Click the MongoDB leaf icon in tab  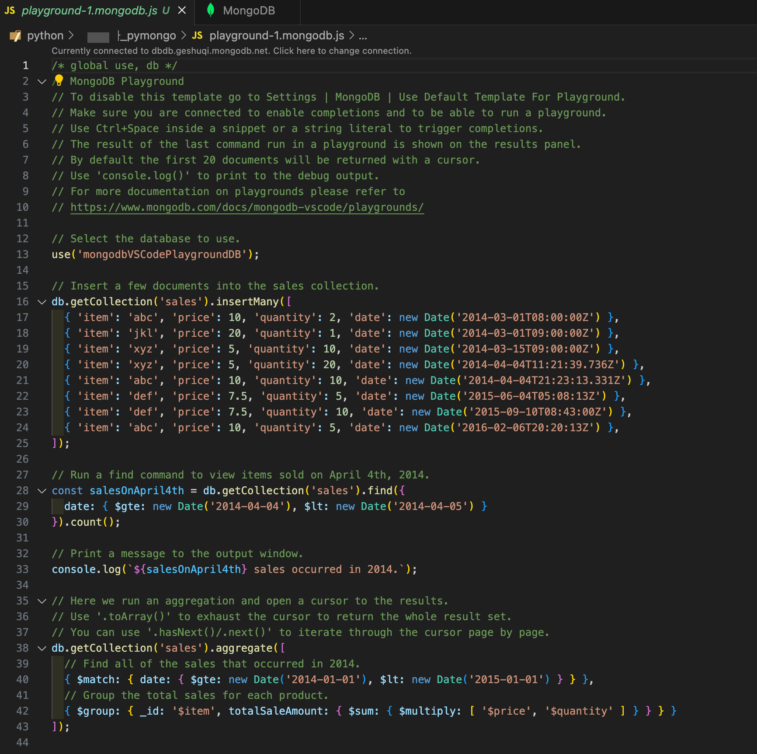[x=211, y=10]
